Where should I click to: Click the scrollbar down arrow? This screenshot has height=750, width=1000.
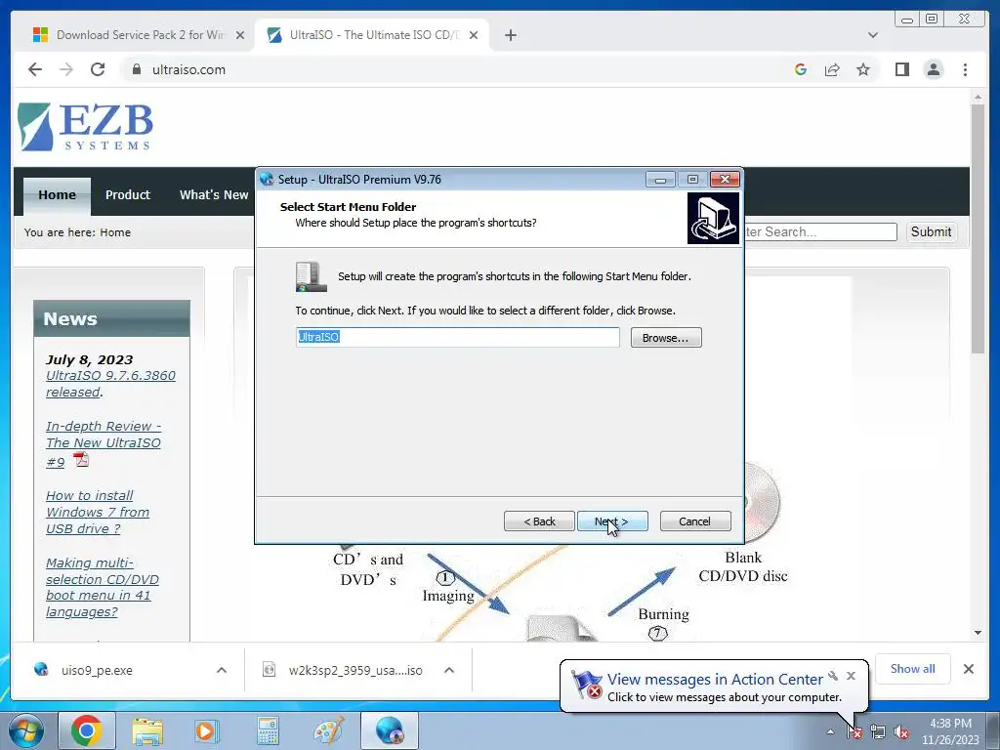[979, 633]
